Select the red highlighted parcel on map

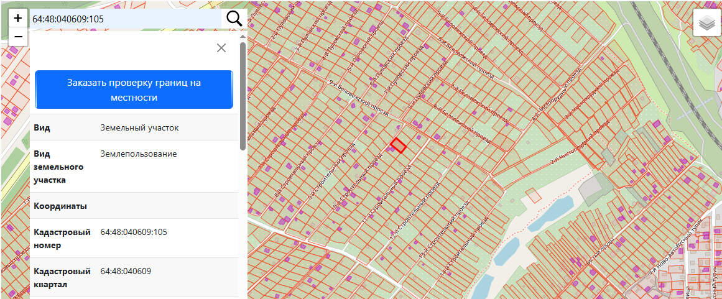click(x=398, y=145)
